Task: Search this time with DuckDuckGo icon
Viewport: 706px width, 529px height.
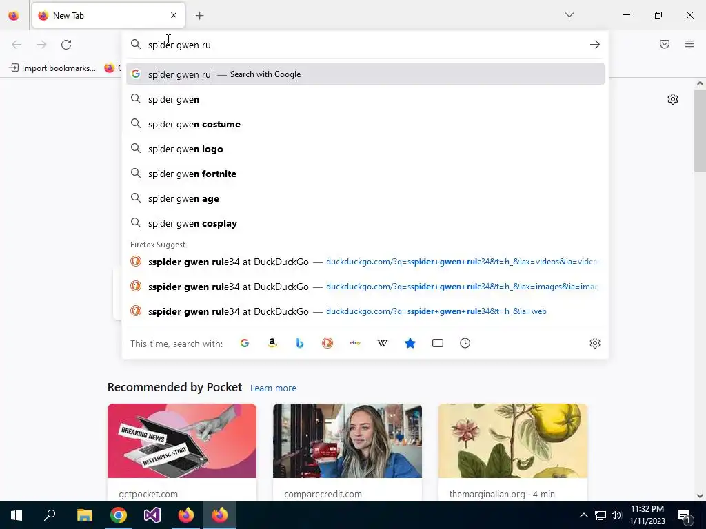Action: click(327, 343)
